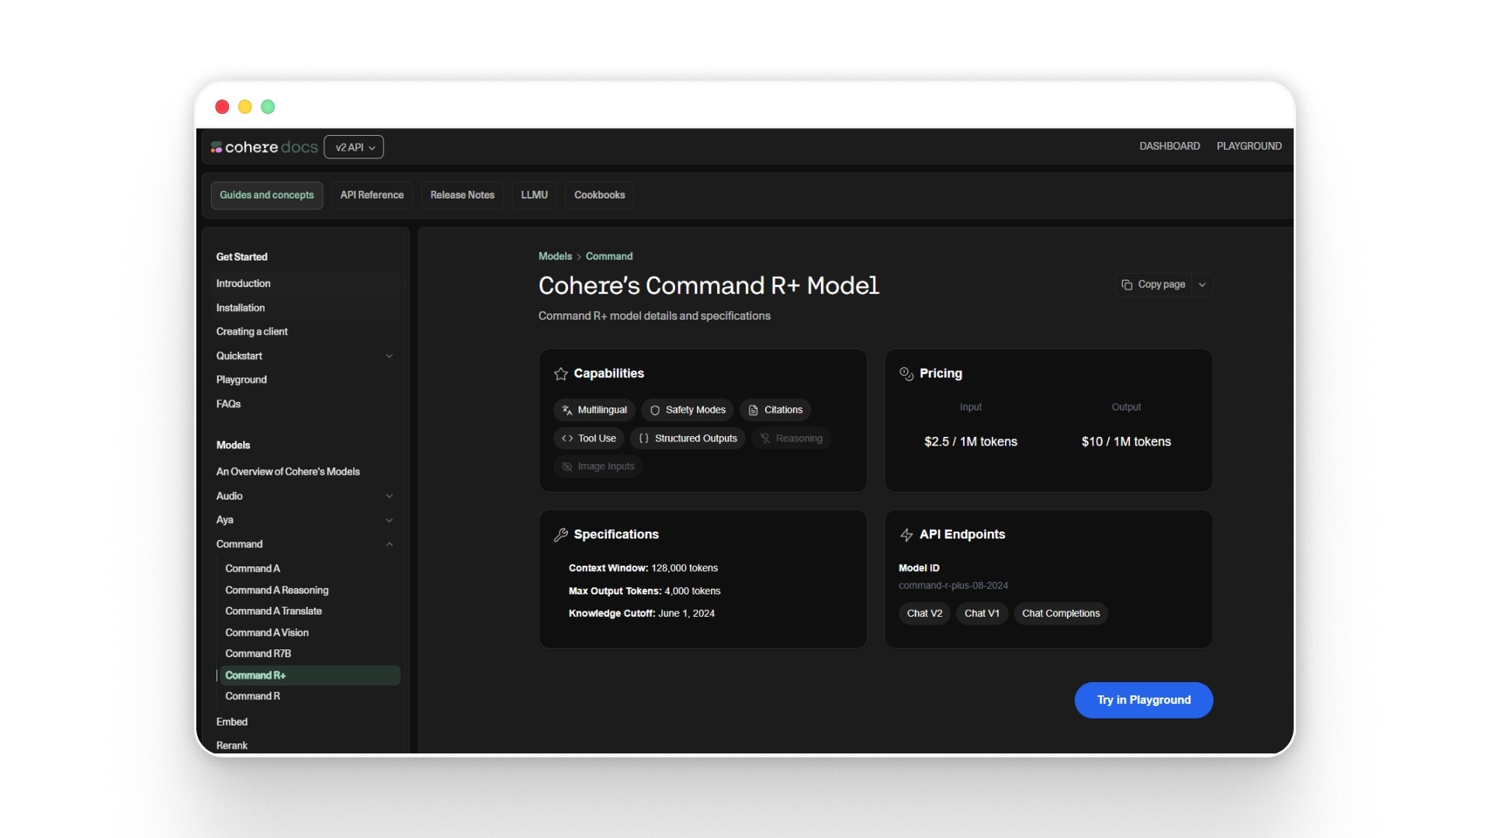1490x838 pixels.
Task: Open the sidebar Playground page
Action: pos(305,379)
